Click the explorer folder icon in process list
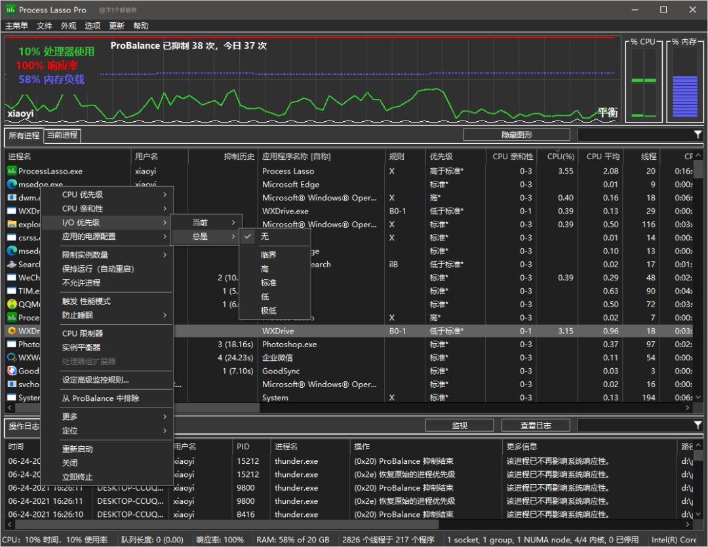Image resolution: width=708 pixels, height=547 pixels. point(12,225)
